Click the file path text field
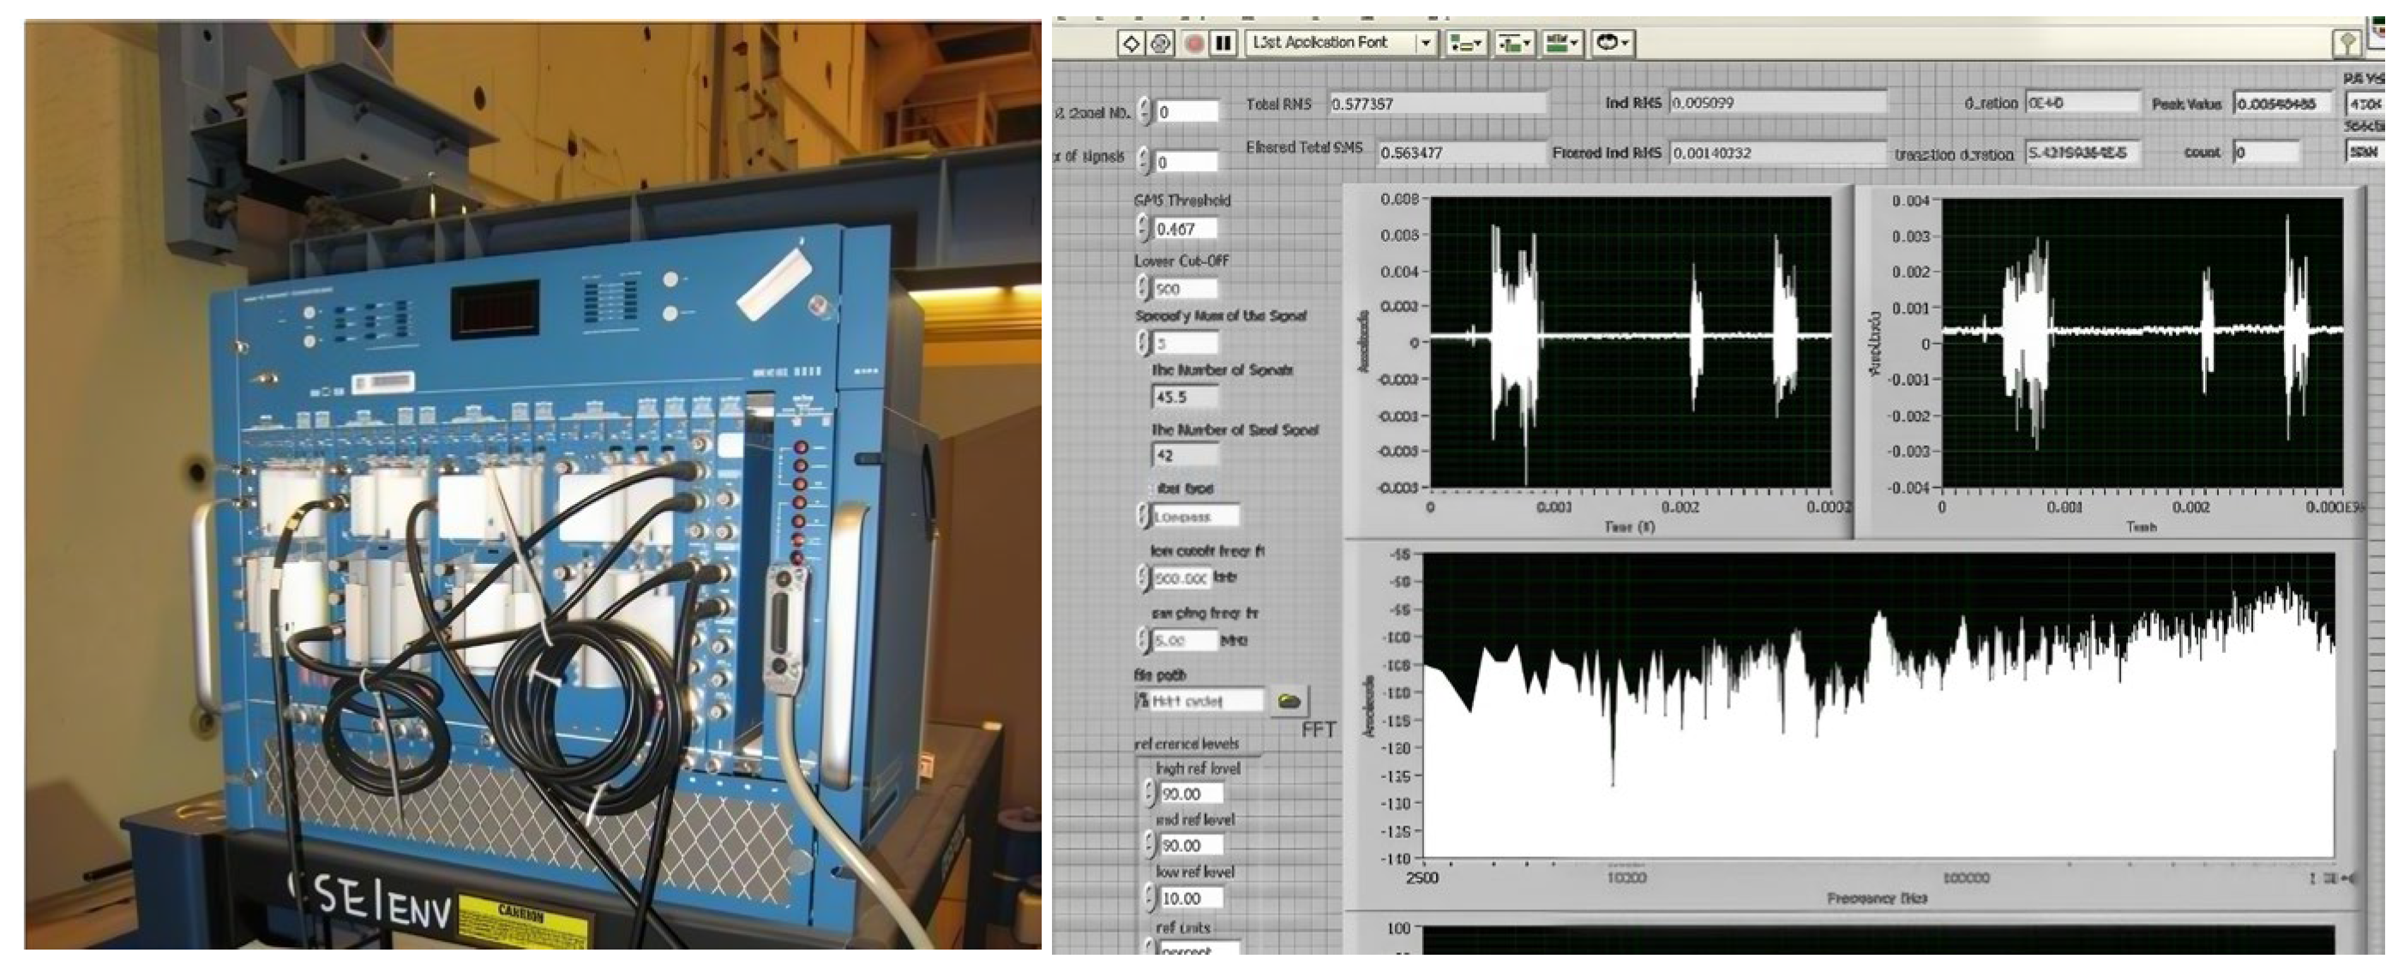2404x971 pixels. [1200, 700]
